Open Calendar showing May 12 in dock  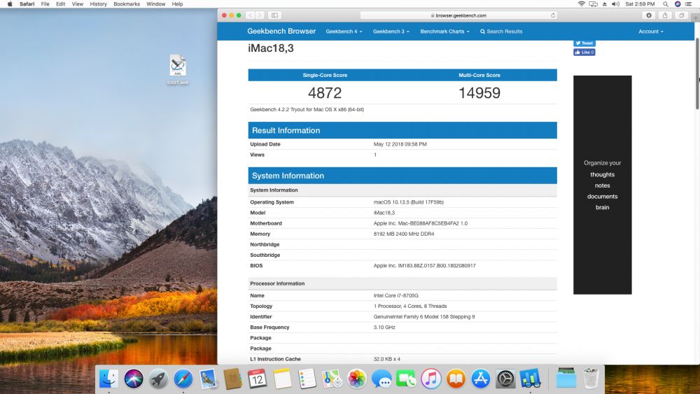coord(258,379)
